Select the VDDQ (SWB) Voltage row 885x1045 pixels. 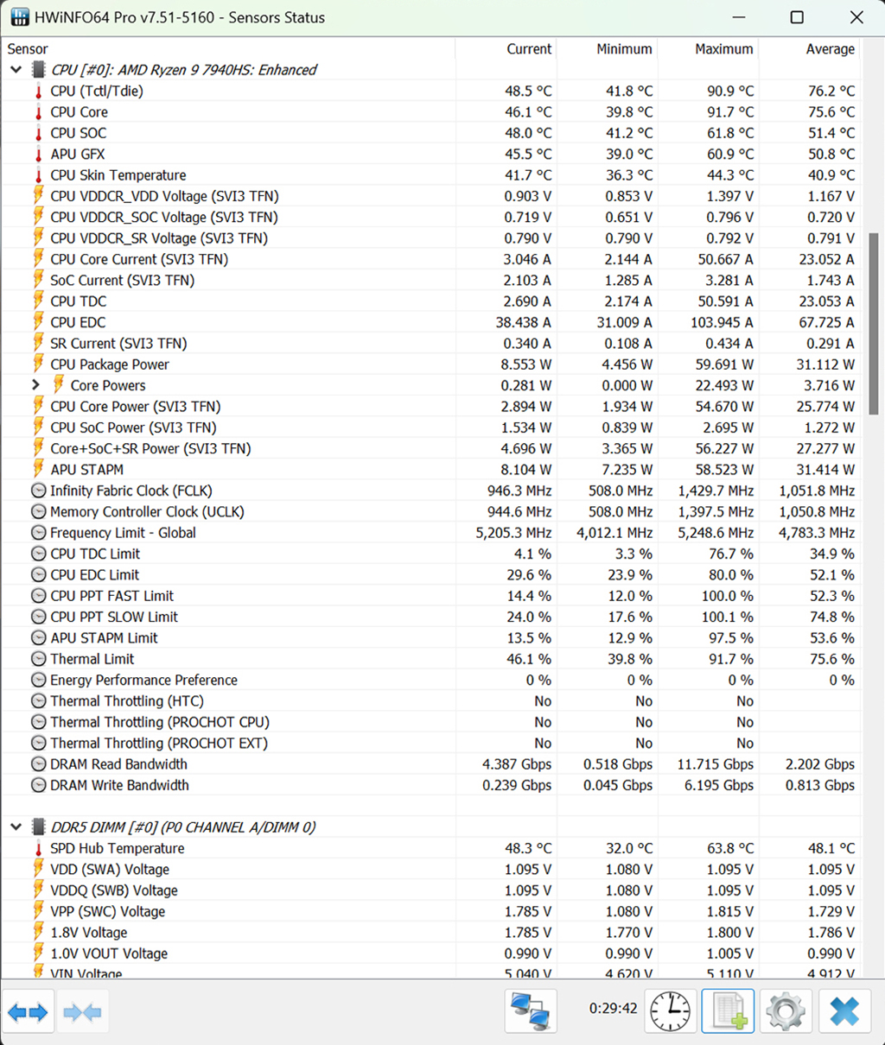(x=430, y=890)
